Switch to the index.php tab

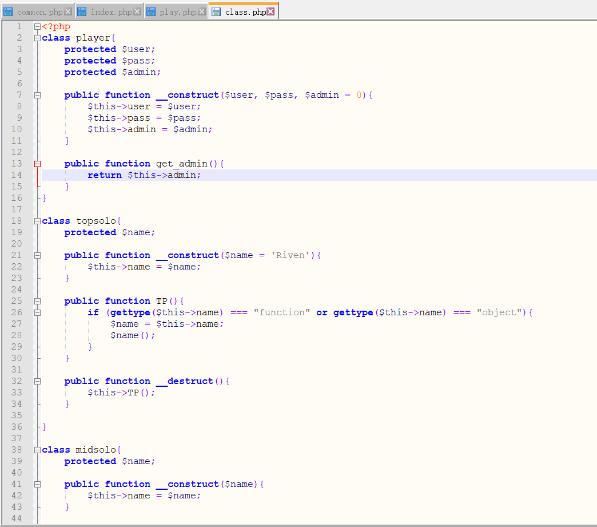[111, 12]
